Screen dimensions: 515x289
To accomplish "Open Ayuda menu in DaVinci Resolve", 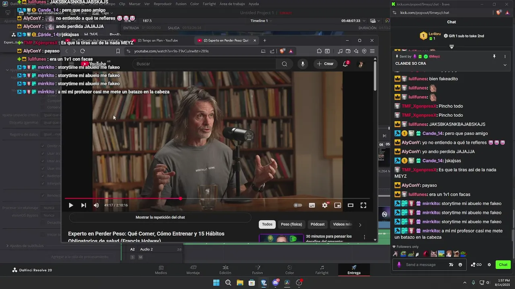I will pyautogui.click(x=254, y=4).
